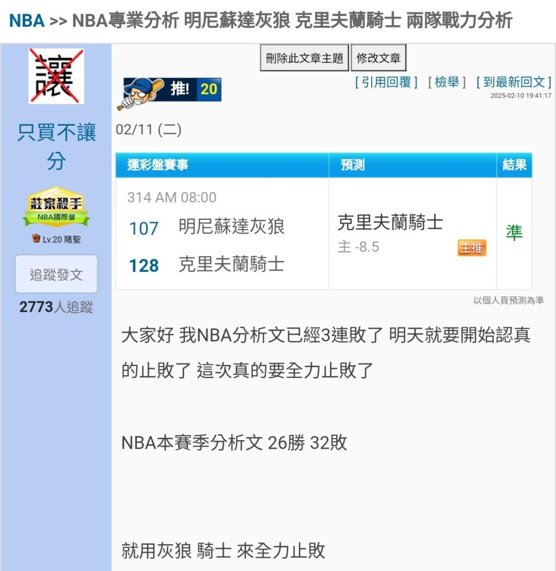Click the 引用回覆 link

386,82
